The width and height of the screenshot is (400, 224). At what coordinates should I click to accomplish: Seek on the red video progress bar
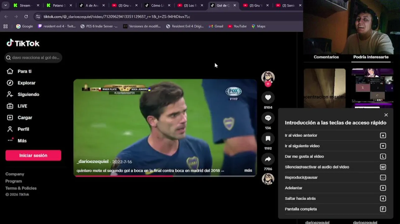click(x=165, y=176)
